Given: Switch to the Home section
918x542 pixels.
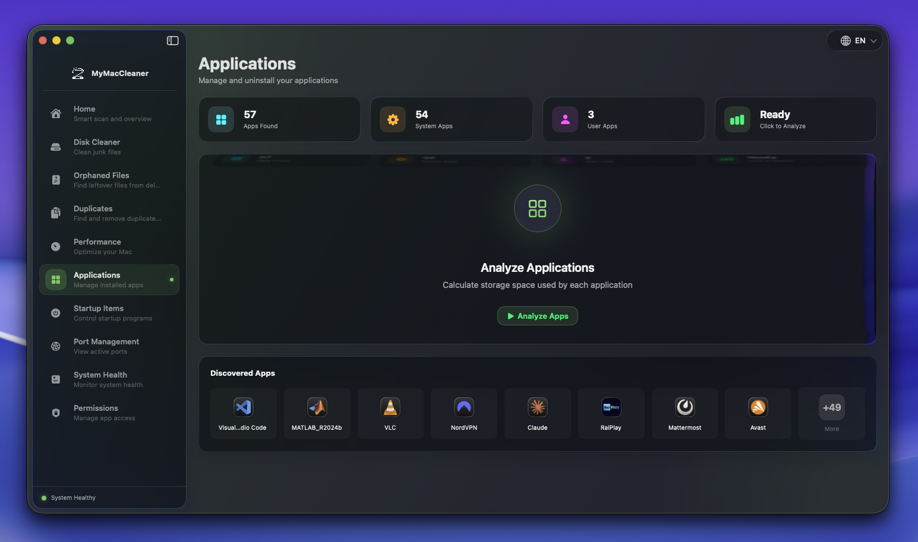Looking at the screenshot, I should (109, 113).
